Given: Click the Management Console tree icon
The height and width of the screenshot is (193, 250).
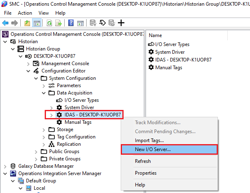Looking at the screenshot, I should click(36, 64).
